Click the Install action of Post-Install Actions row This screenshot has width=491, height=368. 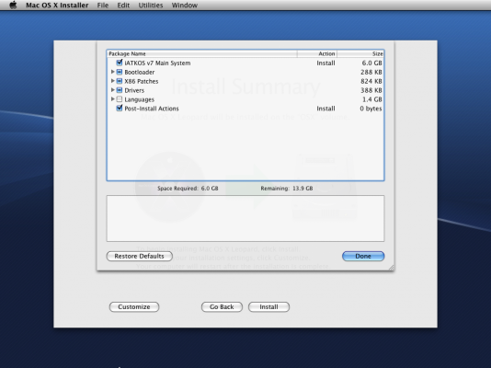325,109
